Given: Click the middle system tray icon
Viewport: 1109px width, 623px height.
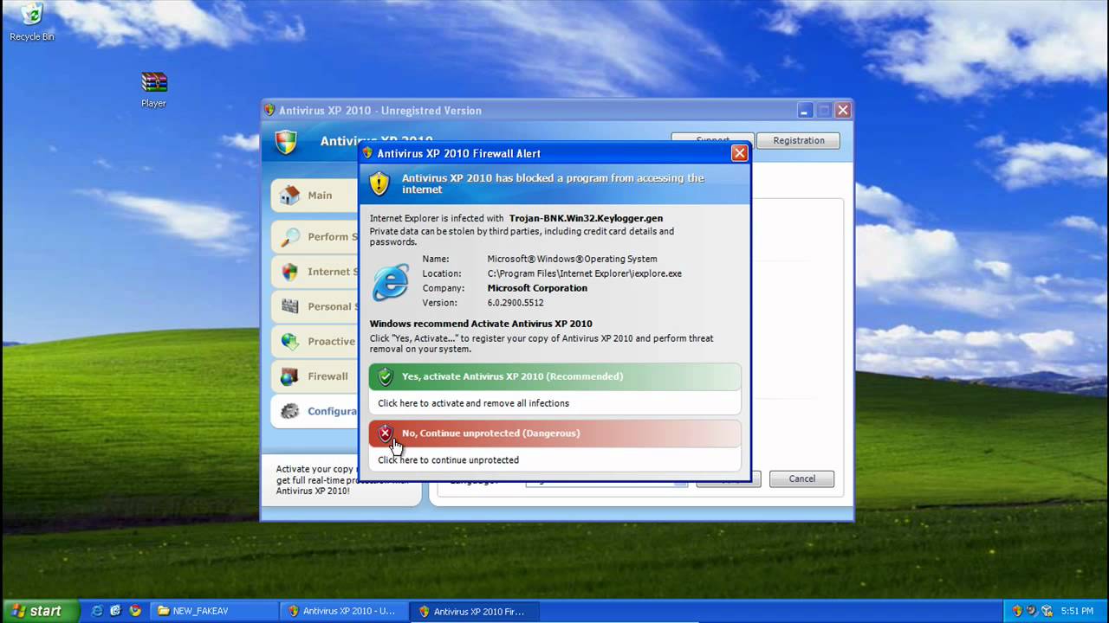Looking at the screenshot, I should (x=1032, y=611).
